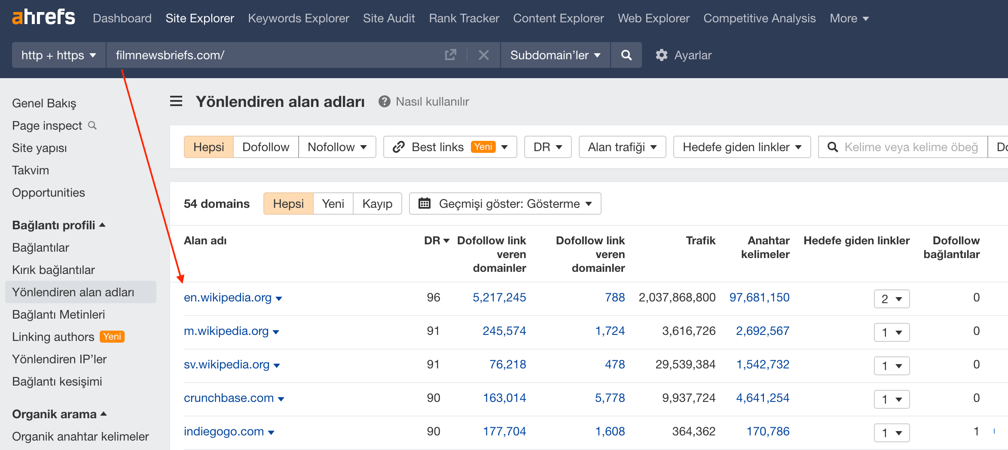This screenshot has width=1008, height=450.
Task: Click the Nasıl kullanılır help link
Action: coord(432,101)
